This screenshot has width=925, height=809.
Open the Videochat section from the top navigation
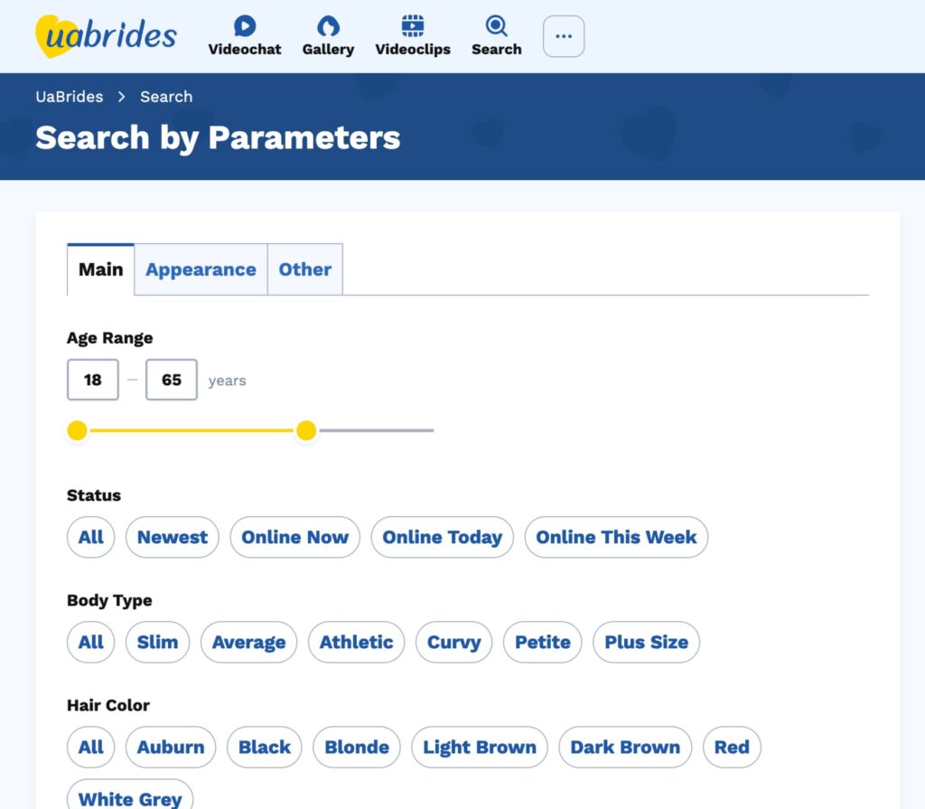coord(244,36)
